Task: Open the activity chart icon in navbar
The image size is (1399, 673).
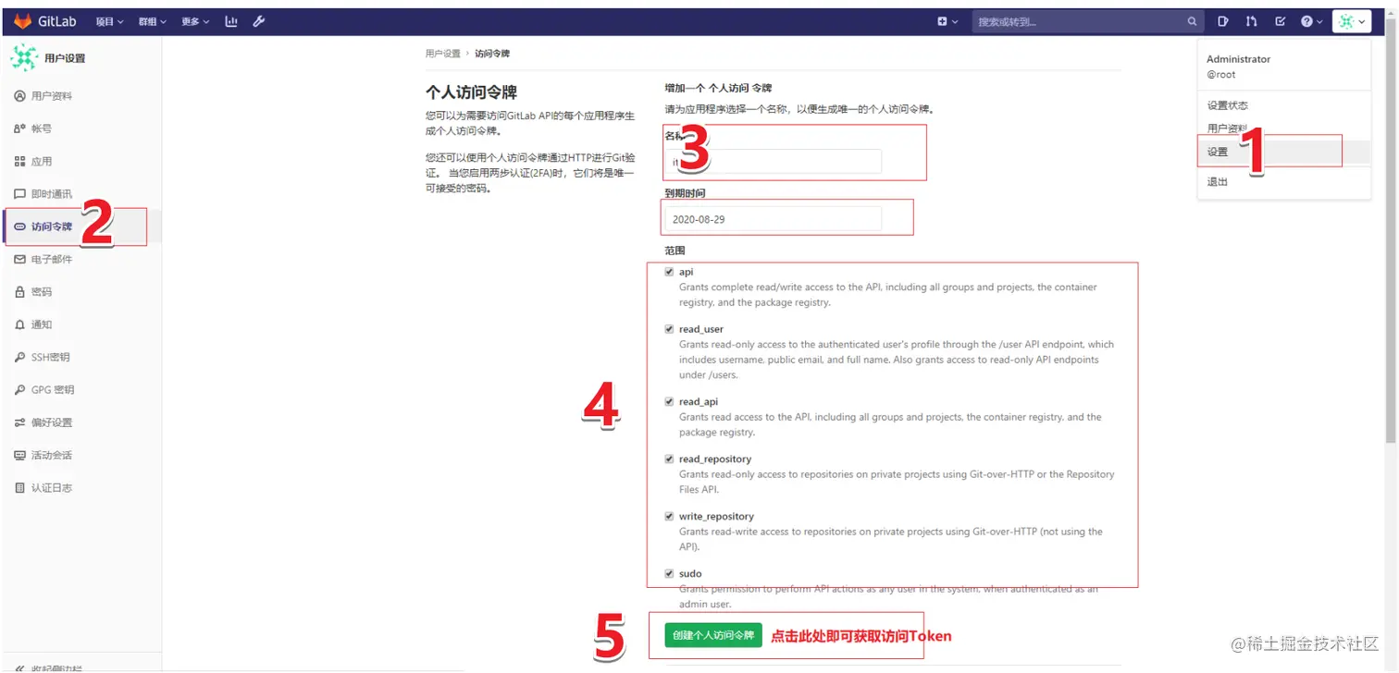Action: (x=231, y=21)
